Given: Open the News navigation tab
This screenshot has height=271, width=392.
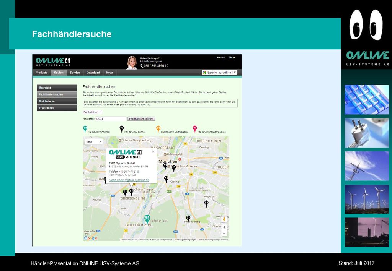Looking at the screenshot, I should tap(110, 73).
